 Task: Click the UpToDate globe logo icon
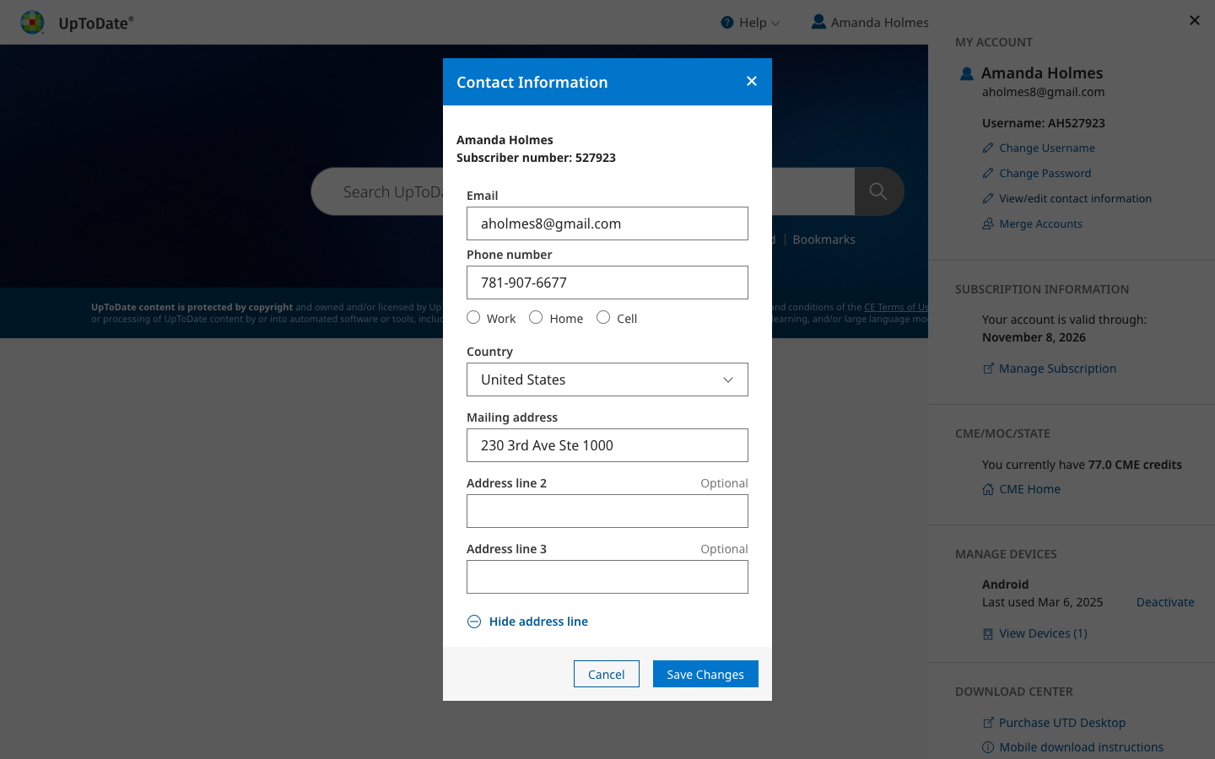pos(32,22)
